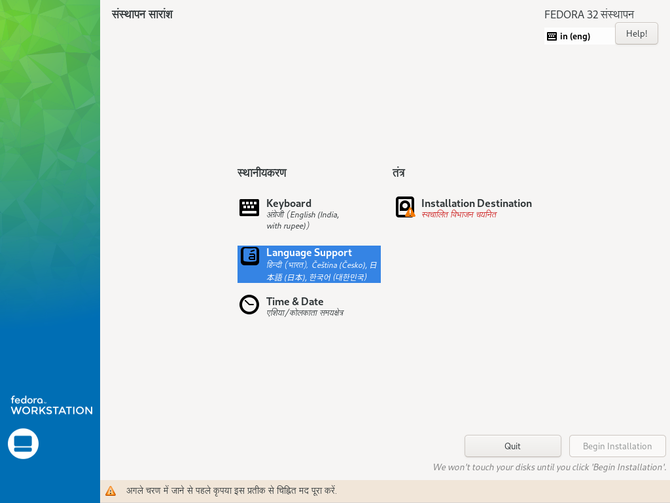Click the तंत्र section heading
Screen dimensions: 670x503
click(398, 172)
